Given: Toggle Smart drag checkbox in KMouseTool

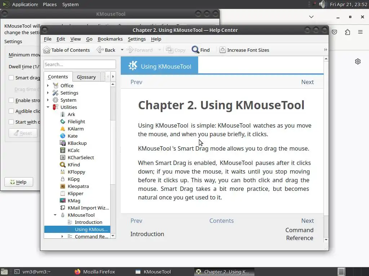Looking at the screenshot, I should [11, 78].
